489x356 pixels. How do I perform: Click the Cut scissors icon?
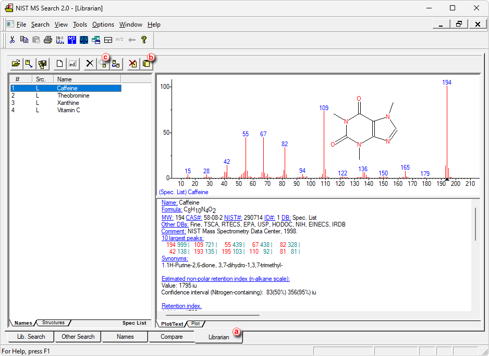click(x=12, y=40)
